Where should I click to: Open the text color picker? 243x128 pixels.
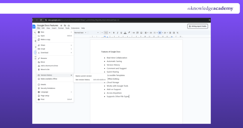click(x=125, y=33)
